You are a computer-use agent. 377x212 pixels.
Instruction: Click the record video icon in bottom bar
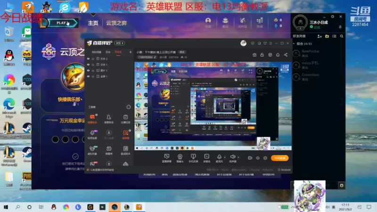[250, 158]
